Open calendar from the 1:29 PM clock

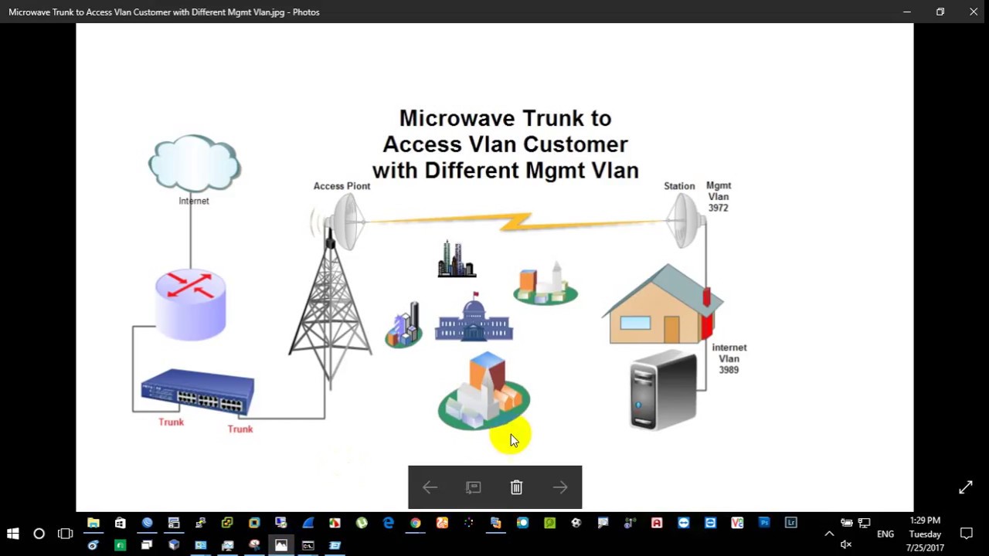[925, 534]
